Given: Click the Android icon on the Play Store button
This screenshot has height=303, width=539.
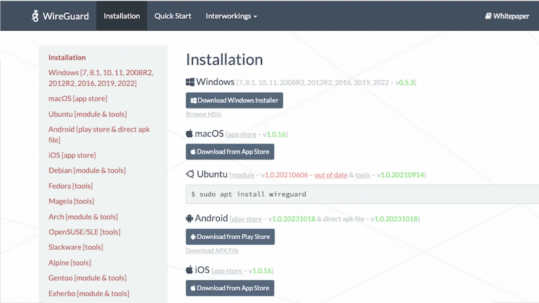Looking at the screenshot, I should click(x=193, y=237).
